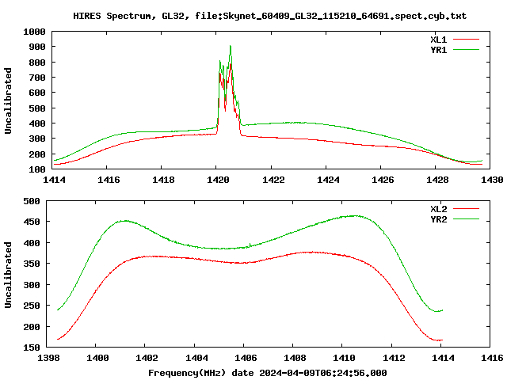Click the 150 y-axis label on bottom plot
The image size is (507, 380).
click(x=32, y=348)
